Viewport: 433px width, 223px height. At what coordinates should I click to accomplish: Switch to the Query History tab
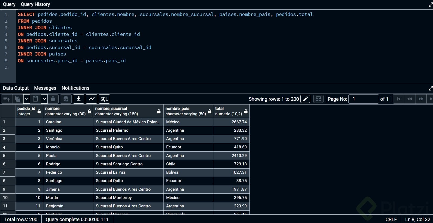tap(35, 4)
